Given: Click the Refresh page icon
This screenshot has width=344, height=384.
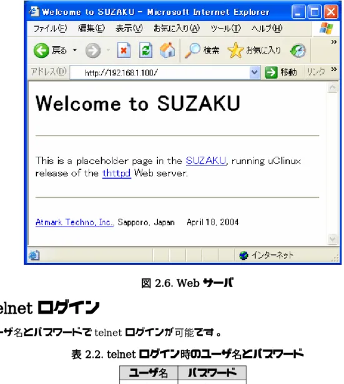Looking at the screenshot, I should point(145,51).
